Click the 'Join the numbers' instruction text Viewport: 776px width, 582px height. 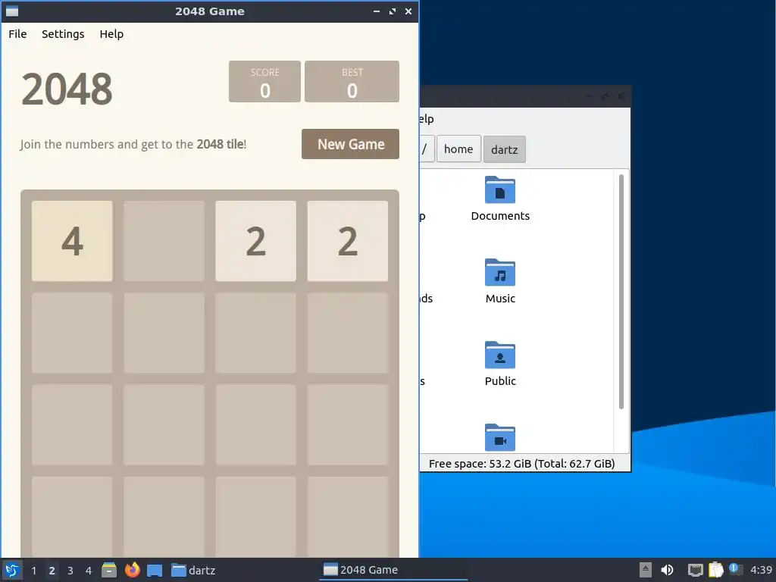pos(133,144)
